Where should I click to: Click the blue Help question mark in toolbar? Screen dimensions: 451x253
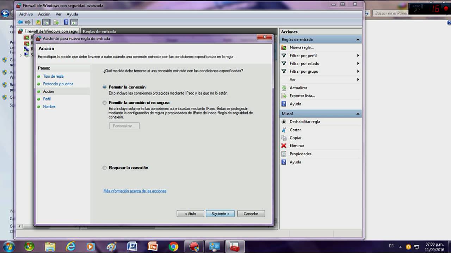66,22
